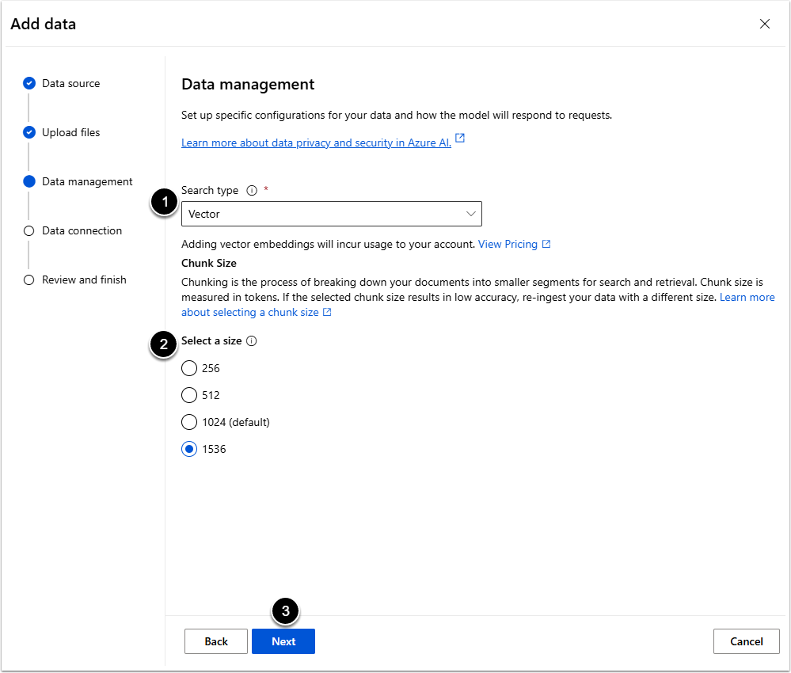This screenshot has width=791, height=673.
Task: Go to the Data source step label
Action: [70, 83]
